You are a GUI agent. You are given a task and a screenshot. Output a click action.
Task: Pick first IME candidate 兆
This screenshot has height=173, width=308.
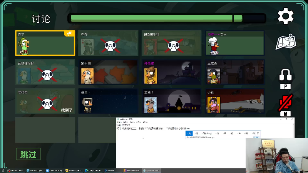[189, 133]
